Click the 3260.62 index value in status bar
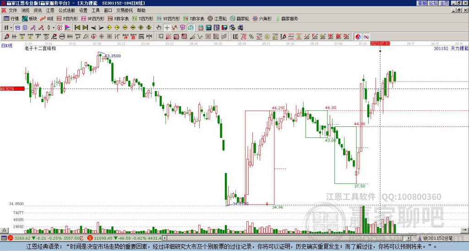469x251 pixels. (22, 238)
